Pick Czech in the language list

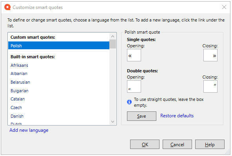[16, 108]
